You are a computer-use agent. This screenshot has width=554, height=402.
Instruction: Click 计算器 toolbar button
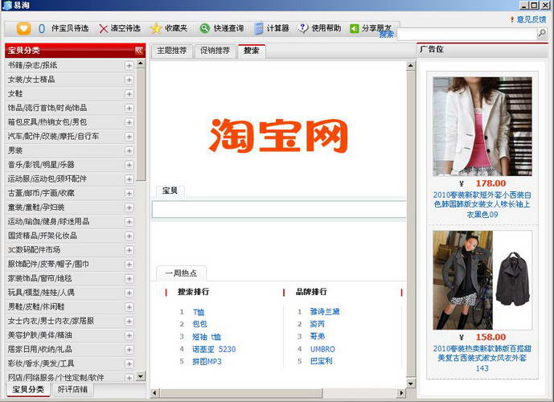click(277, 28)
